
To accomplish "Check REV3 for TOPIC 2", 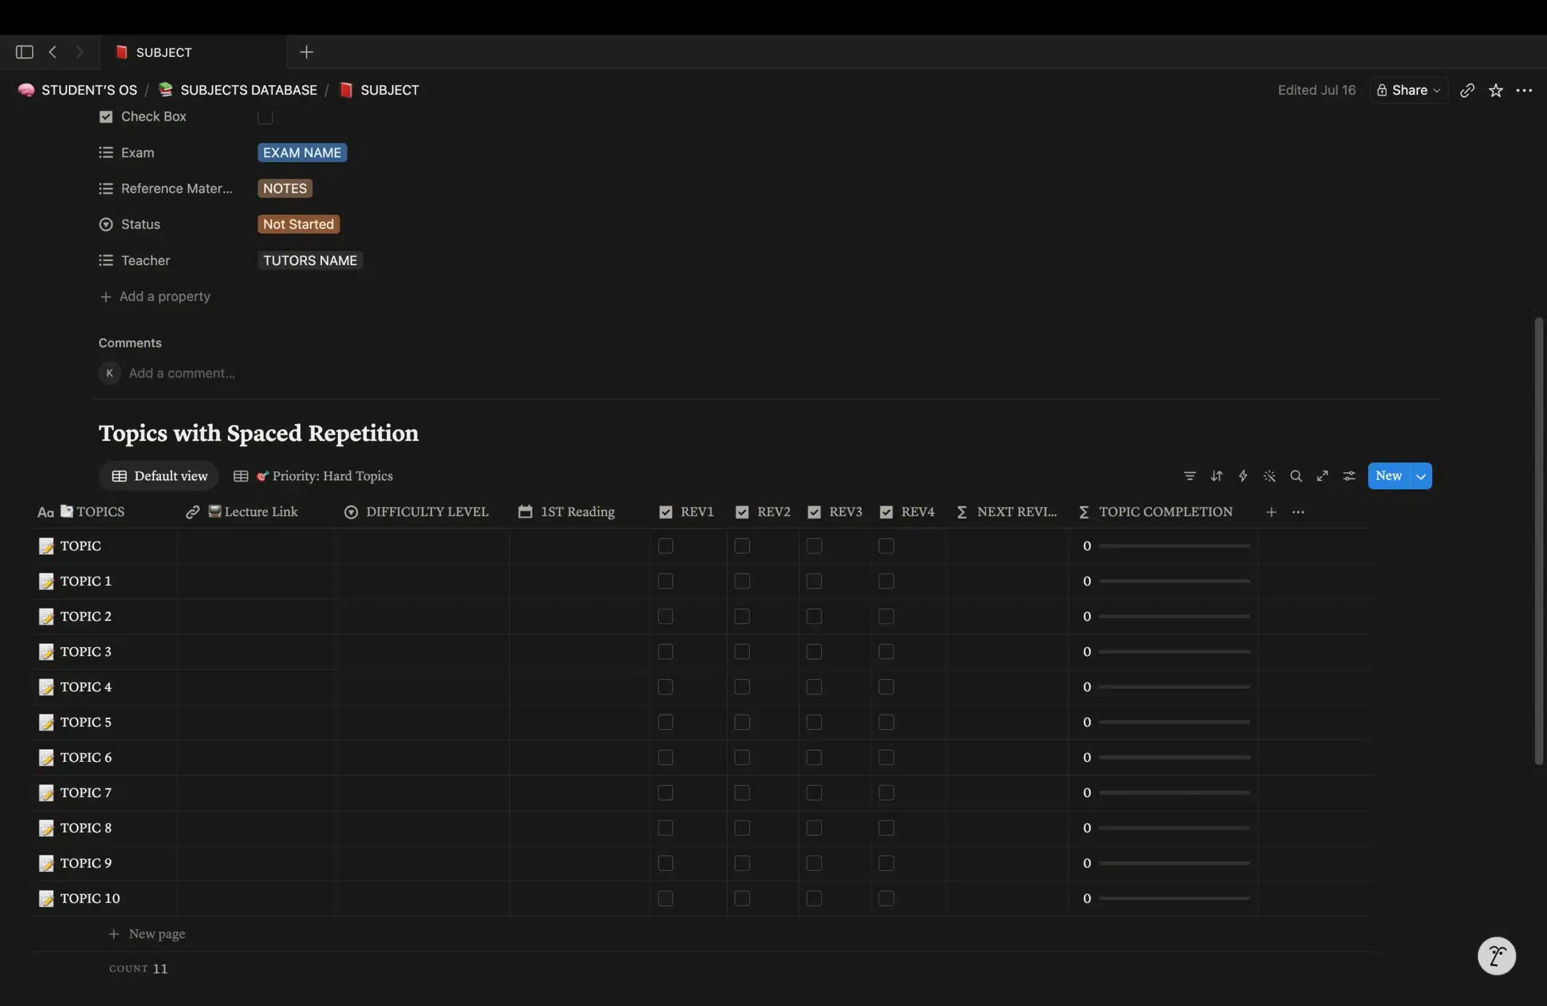I will [814, 616].
